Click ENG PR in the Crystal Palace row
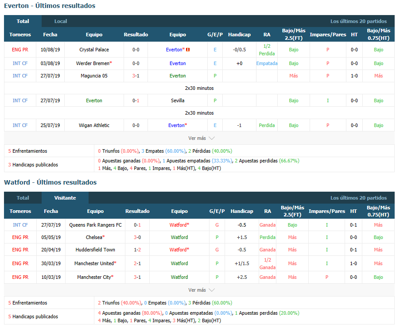 (20, 50)
